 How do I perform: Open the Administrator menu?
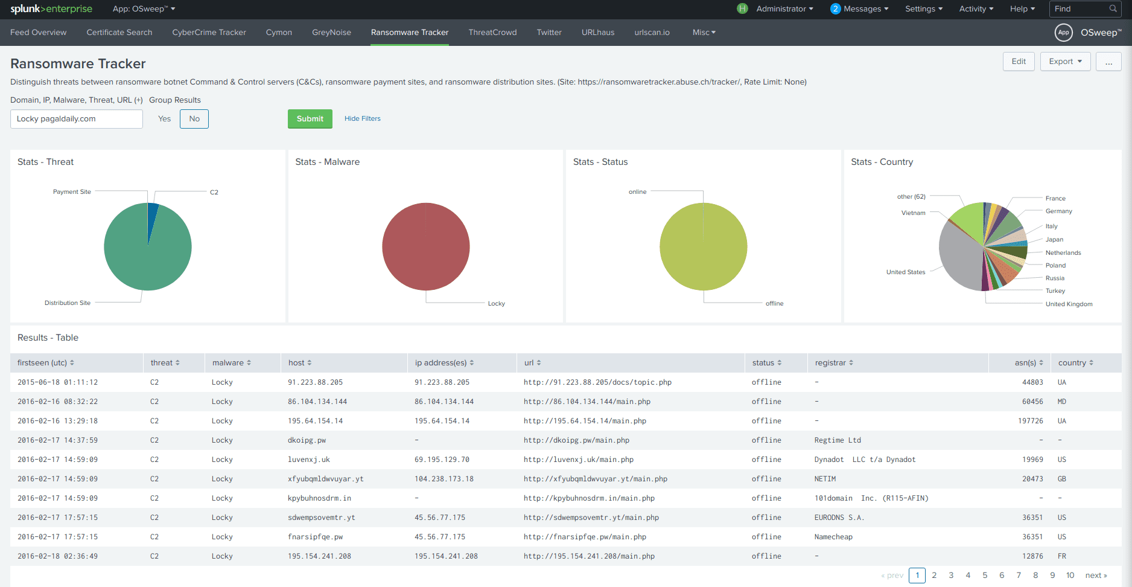coord(784,8)
